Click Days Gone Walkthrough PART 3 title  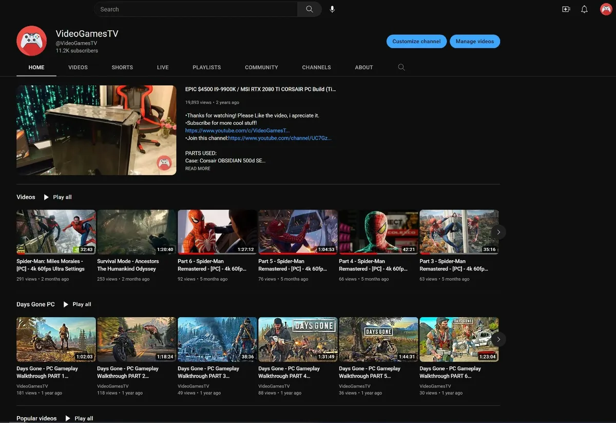click(208, 372)
